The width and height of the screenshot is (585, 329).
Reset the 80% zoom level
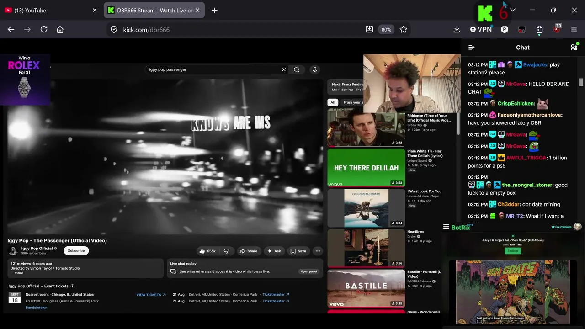[386, 29]
